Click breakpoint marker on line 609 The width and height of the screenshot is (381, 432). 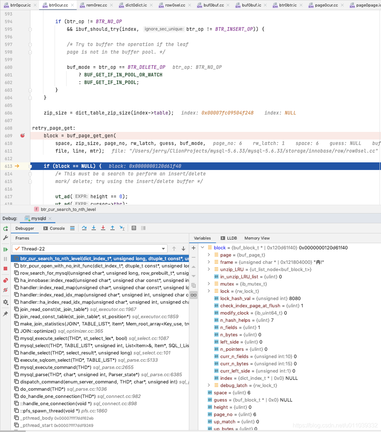(22, 136)
